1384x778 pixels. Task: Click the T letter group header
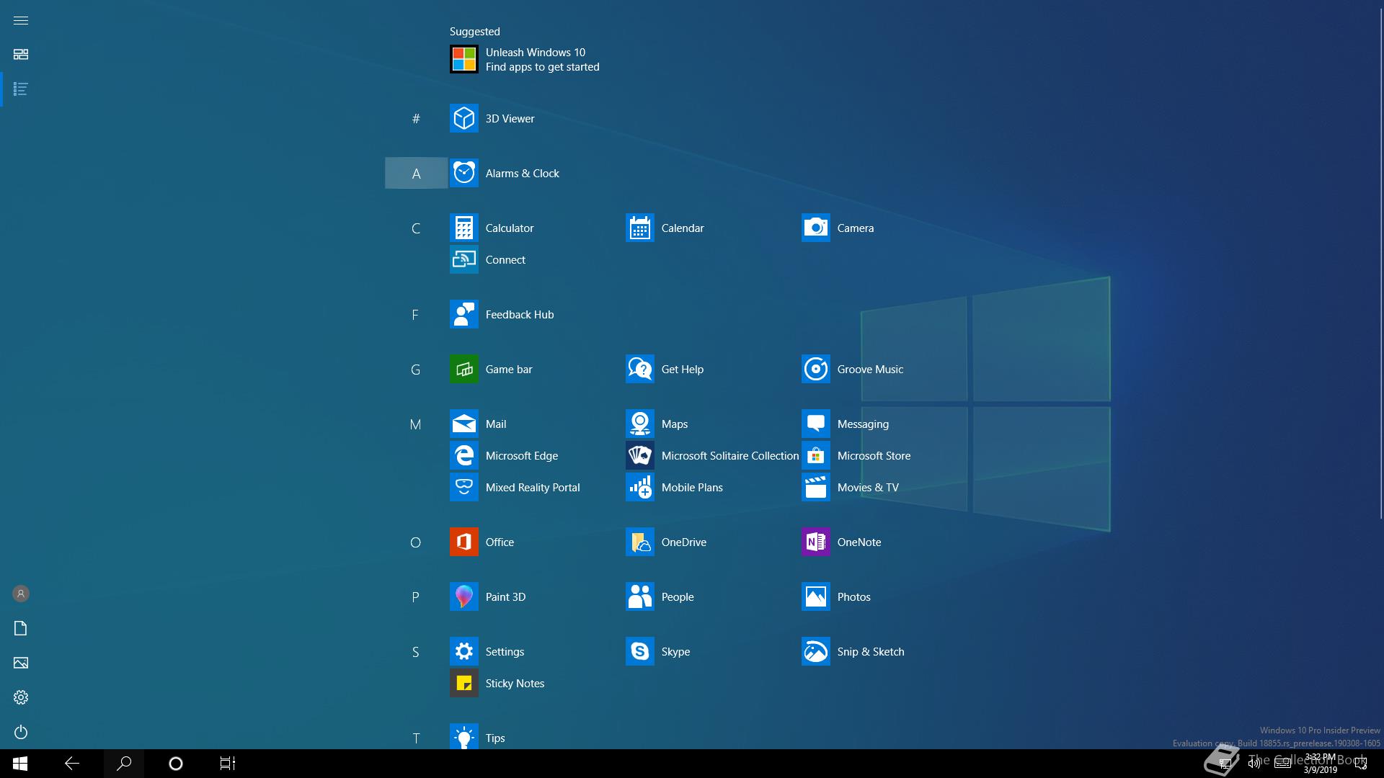point(416,738)
